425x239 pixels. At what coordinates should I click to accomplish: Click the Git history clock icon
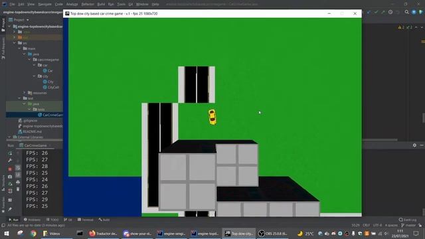pos(390,12)
